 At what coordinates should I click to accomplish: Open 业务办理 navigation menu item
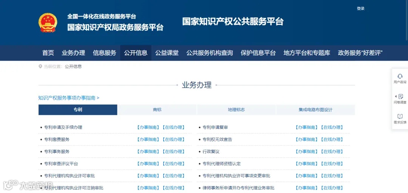click(73, 53)
